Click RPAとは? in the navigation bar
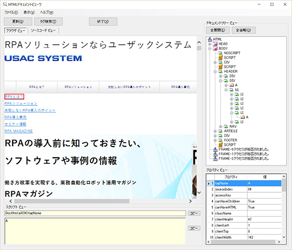Viewport: 292px width, 250px height. (x=36, y=87)
